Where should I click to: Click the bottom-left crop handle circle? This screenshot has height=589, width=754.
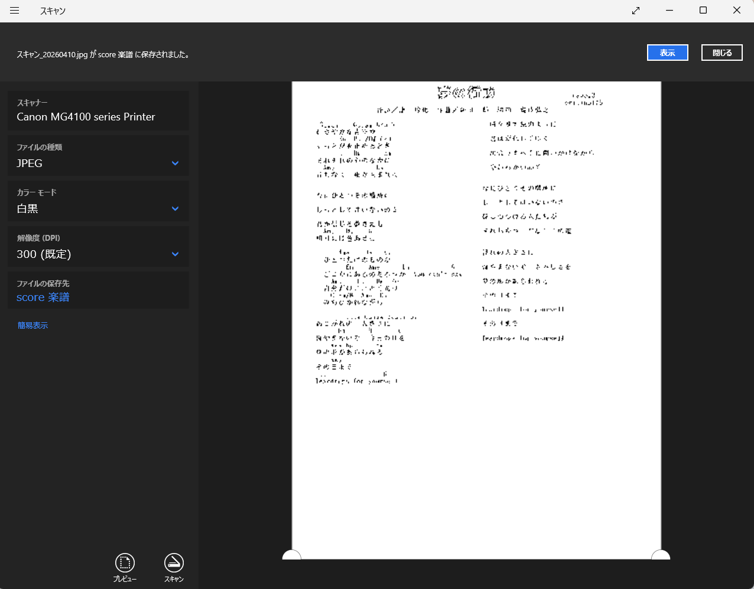pos(292,556)
